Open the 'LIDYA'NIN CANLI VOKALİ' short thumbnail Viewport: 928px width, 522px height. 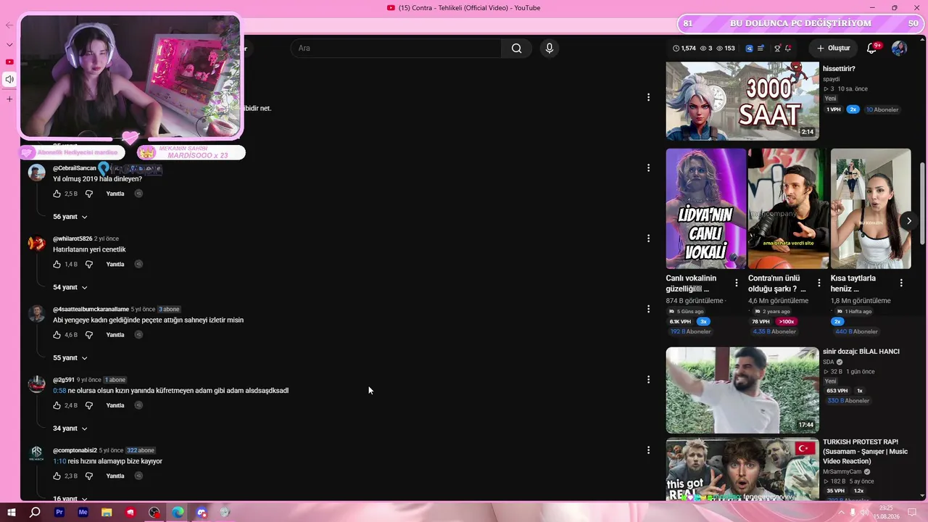pyautogui.click(x=706, y=209)
